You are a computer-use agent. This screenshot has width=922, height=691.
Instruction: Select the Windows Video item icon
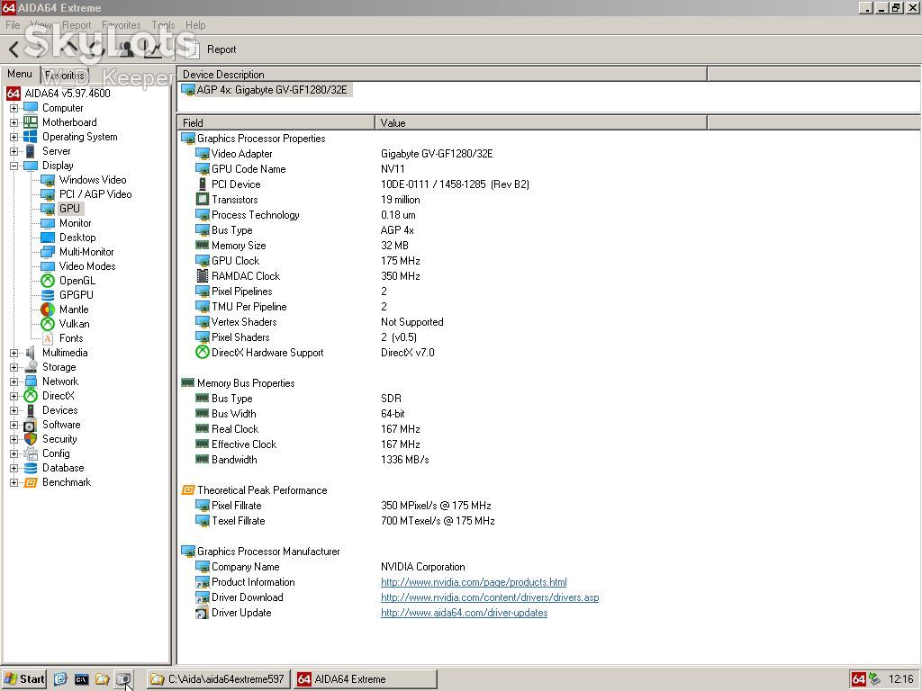pos(48,180)
